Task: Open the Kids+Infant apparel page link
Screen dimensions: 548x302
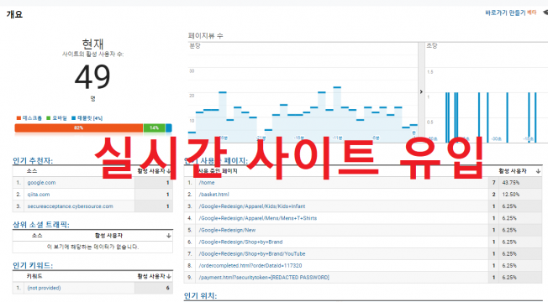Action: [x=252, y=206]
